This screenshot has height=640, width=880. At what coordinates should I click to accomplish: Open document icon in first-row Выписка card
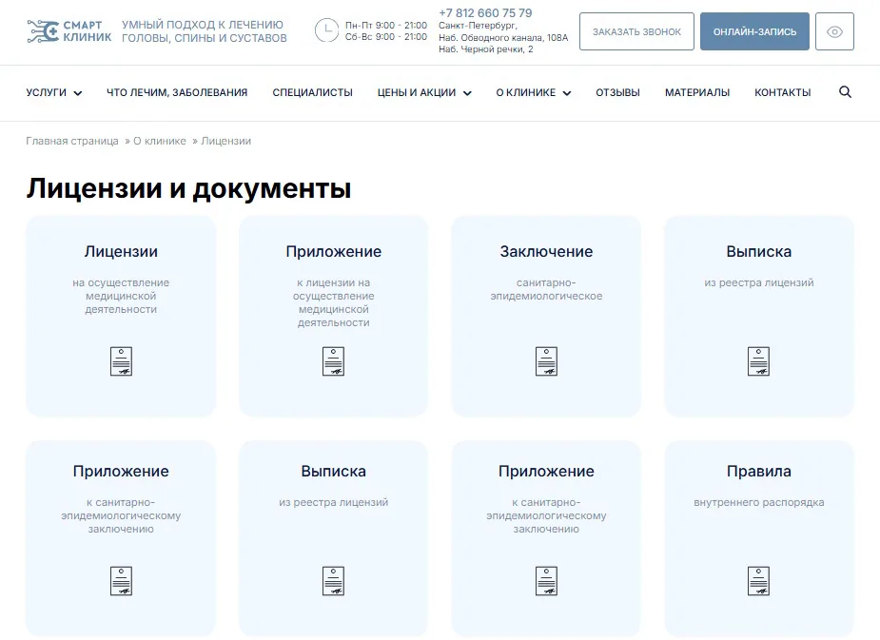pos(759,361)
